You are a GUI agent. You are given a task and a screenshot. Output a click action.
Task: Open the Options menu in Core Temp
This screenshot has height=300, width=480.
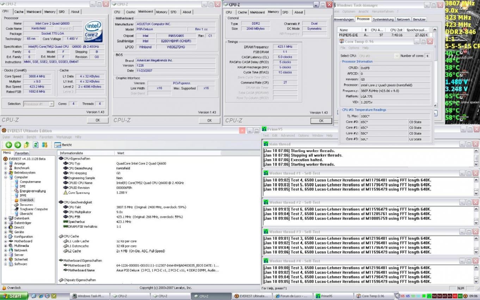(353, 48)
